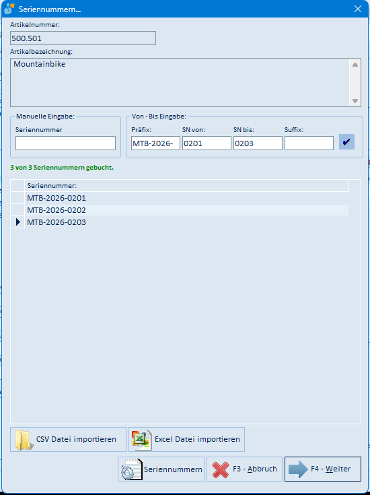
Task: Click the SN bis field with 0203
Action: (x=258, y=143)
